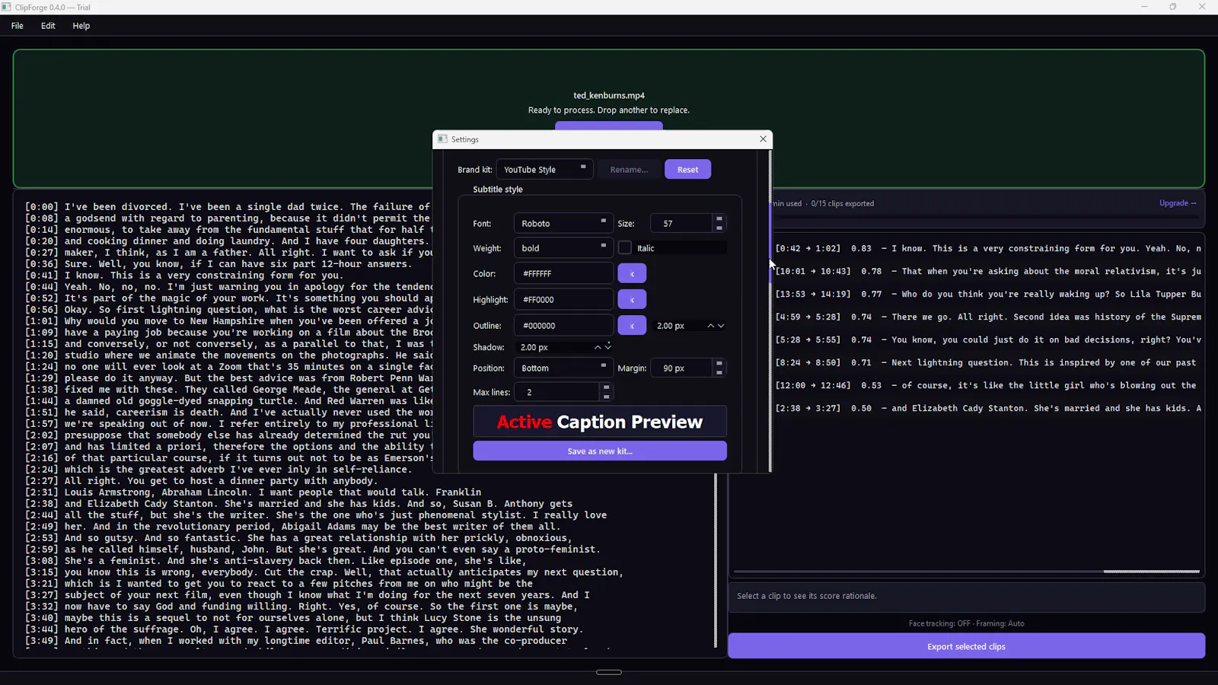Screen dimensions: 1218x685
Task: Open the Highlight color picker button
Action: pos(632,299)
